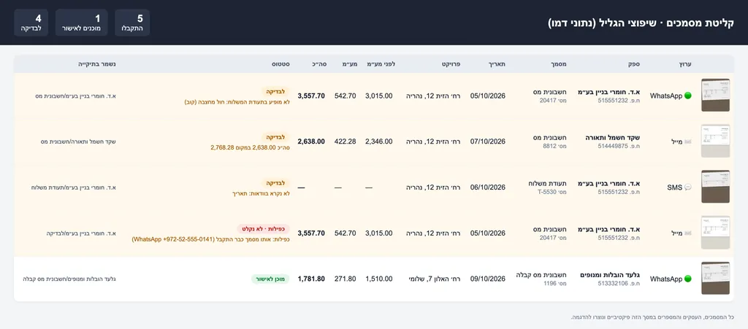This screenshot has width=748, height=329.
Task: Click the mail icon in the duplicate invoice row
Action: point(687,233)
